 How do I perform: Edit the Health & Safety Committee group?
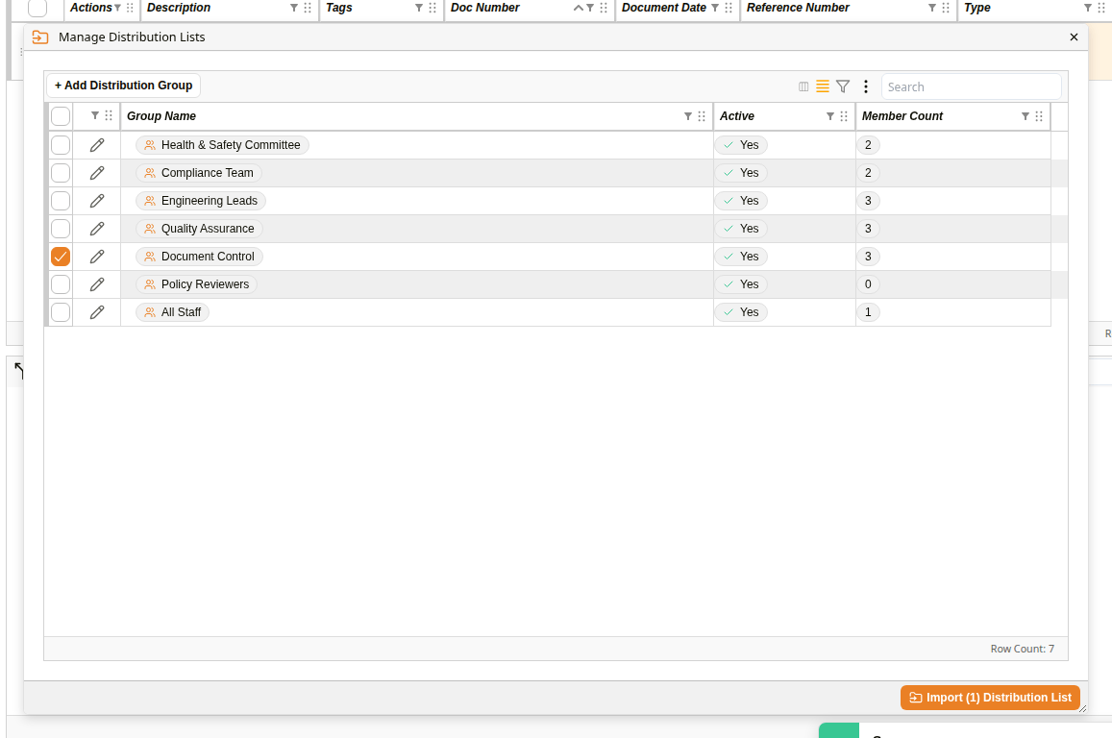click(x=97, y=145)
